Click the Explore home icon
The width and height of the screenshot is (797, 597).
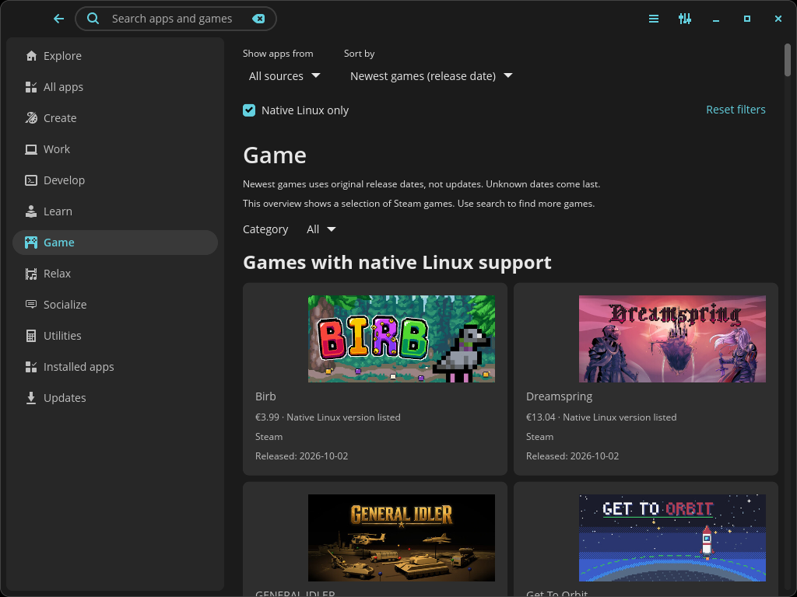[x=31, y=56]
